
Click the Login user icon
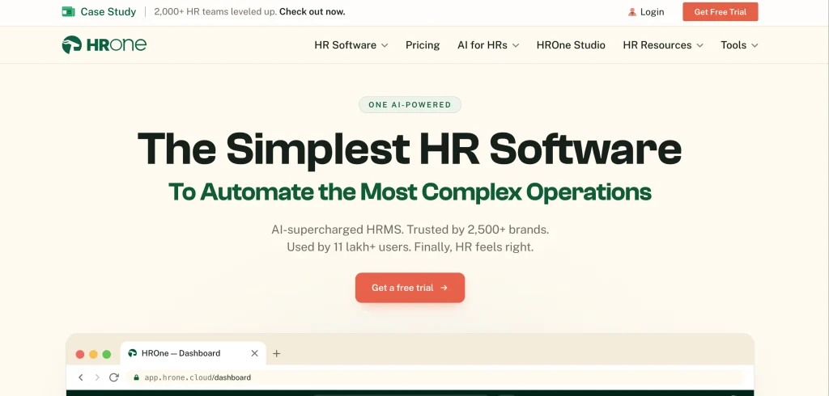[x=631, y=12]
